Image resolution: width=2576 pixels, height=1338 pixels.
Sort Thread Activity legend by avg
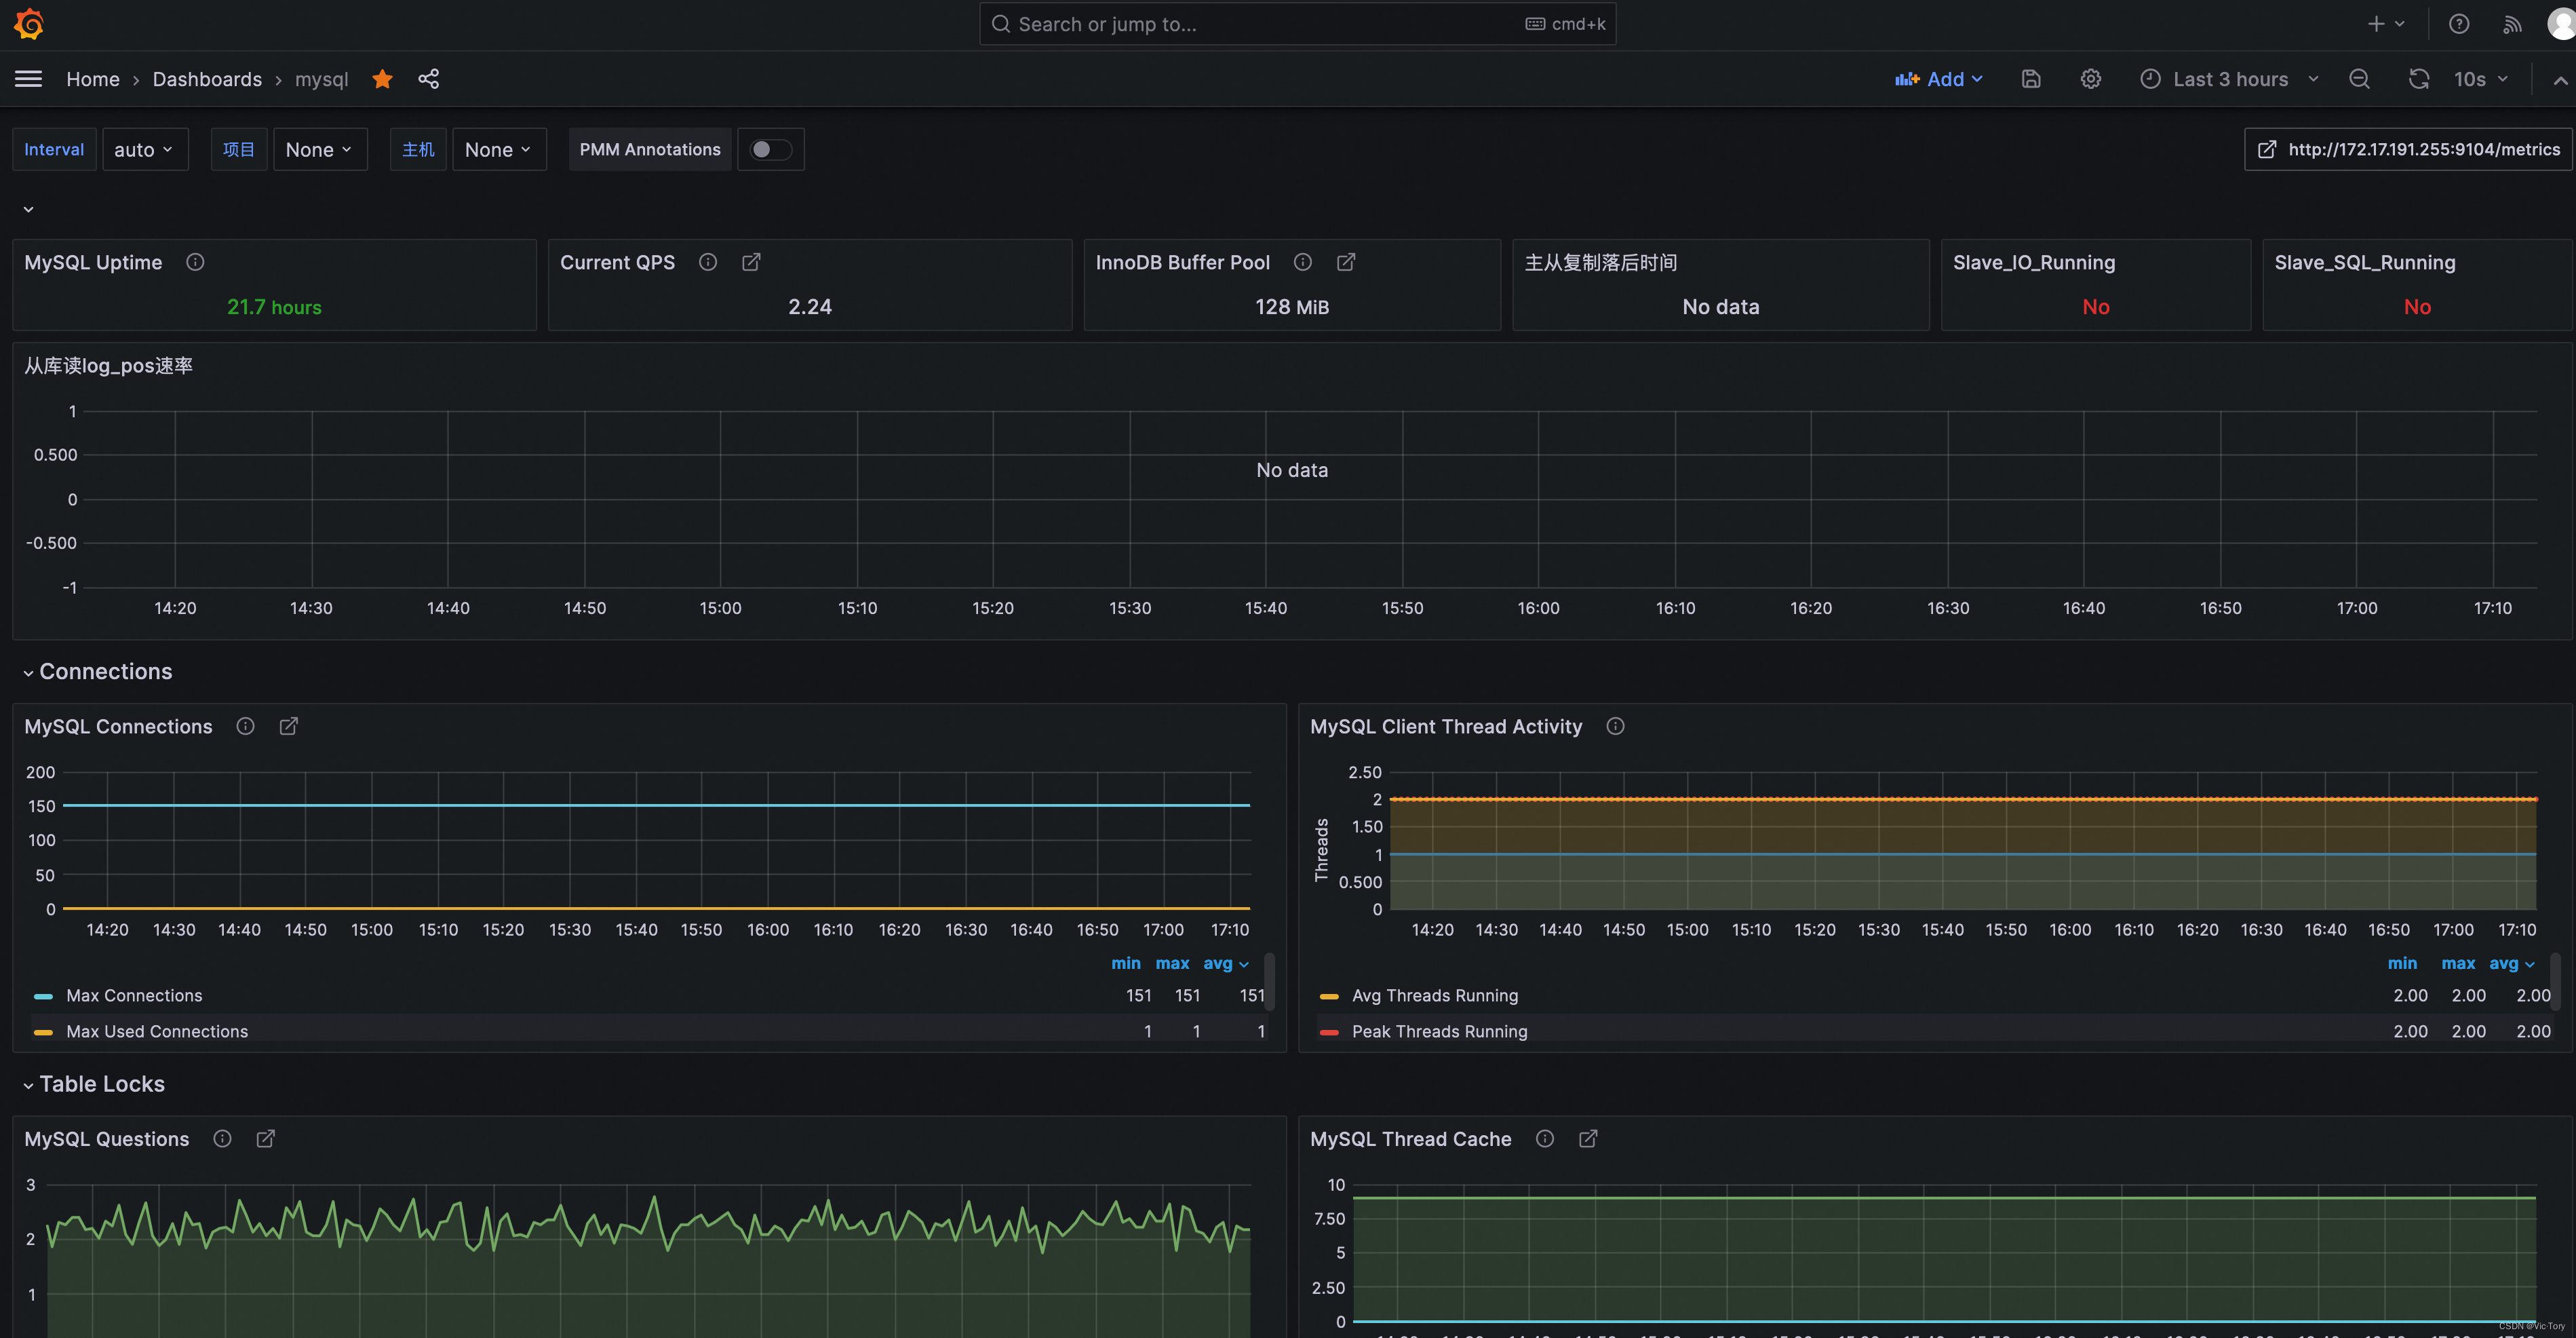2511,963
